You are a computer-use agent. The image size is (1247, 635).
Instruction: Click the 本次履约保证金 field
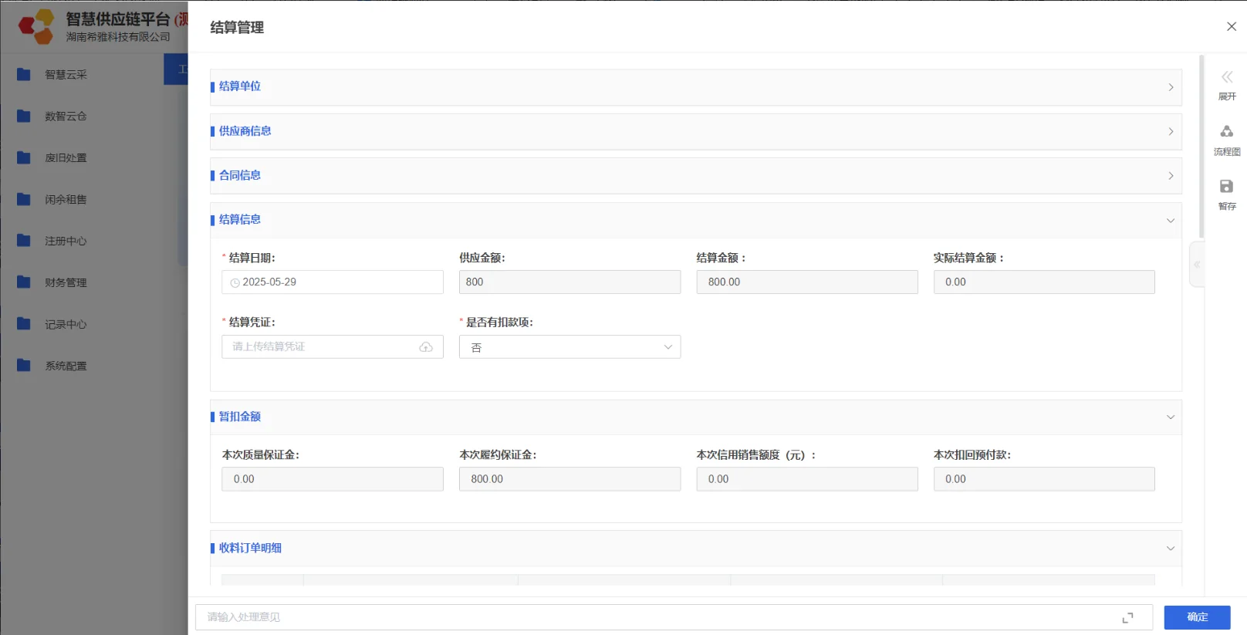569,479
